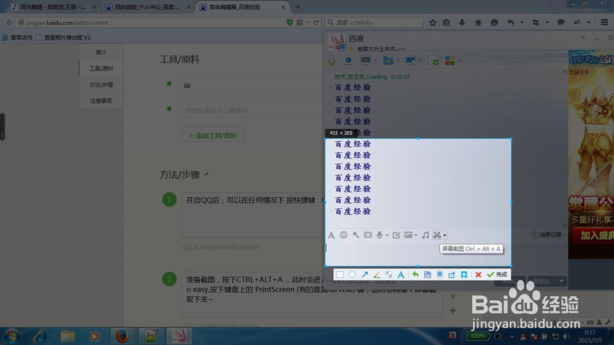Cancel screenshot with the red X
This screenshot has height=345, width=614.
click(x=478, y=274)
